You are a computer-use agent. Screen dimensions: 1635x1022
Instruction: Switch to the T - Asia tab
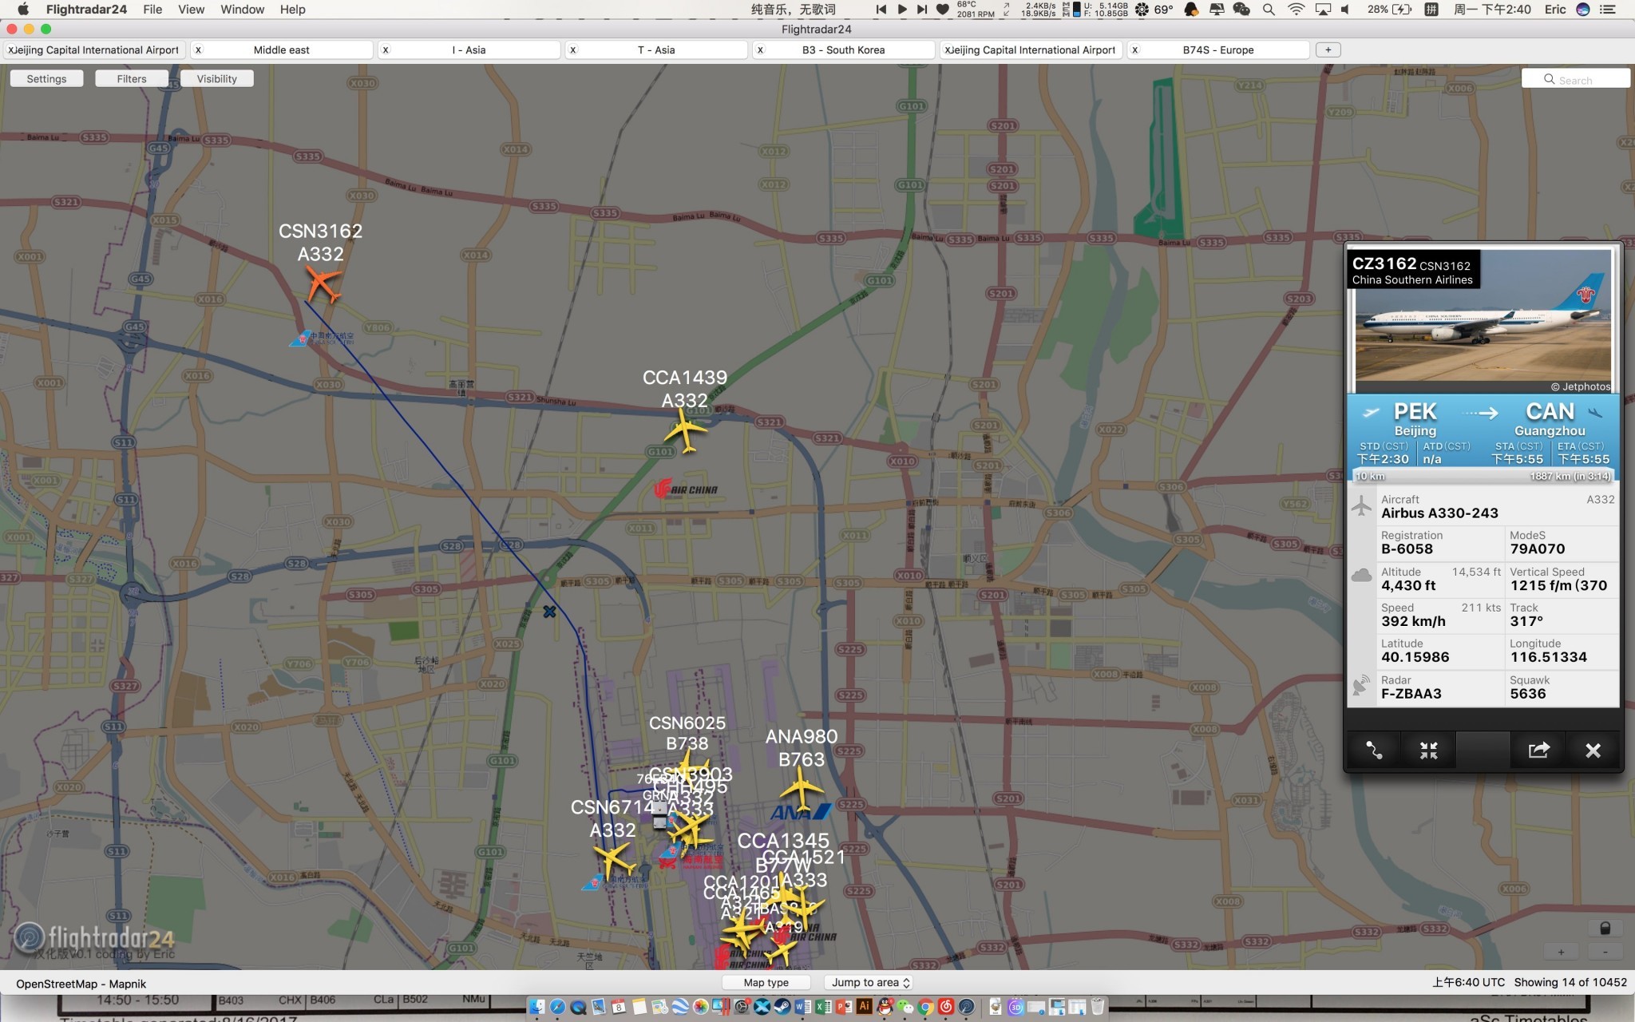point(656,50)
